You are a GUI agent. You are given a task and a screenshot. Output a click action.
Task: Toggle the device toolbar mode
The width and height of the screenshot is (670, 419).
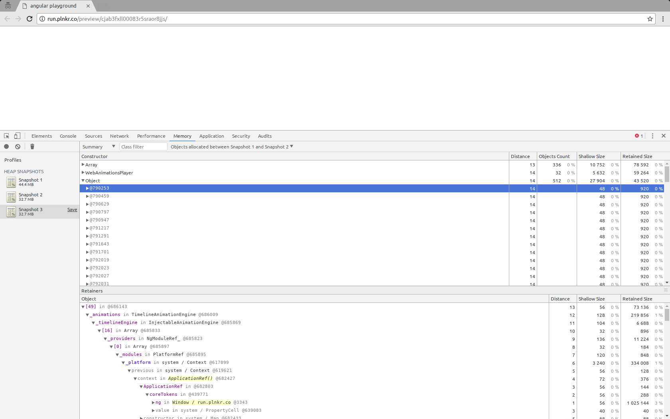pyautogui.click(x=17, y=136)
